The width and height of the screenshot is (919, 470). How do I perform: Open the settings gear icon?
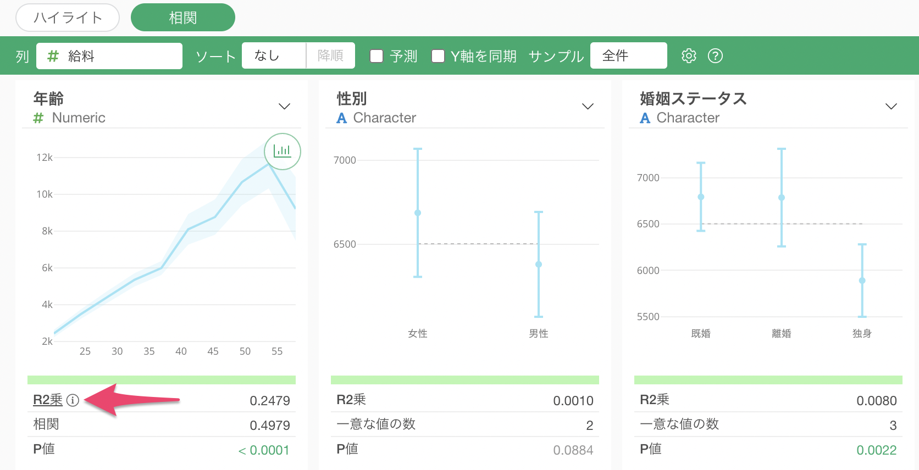689,55
